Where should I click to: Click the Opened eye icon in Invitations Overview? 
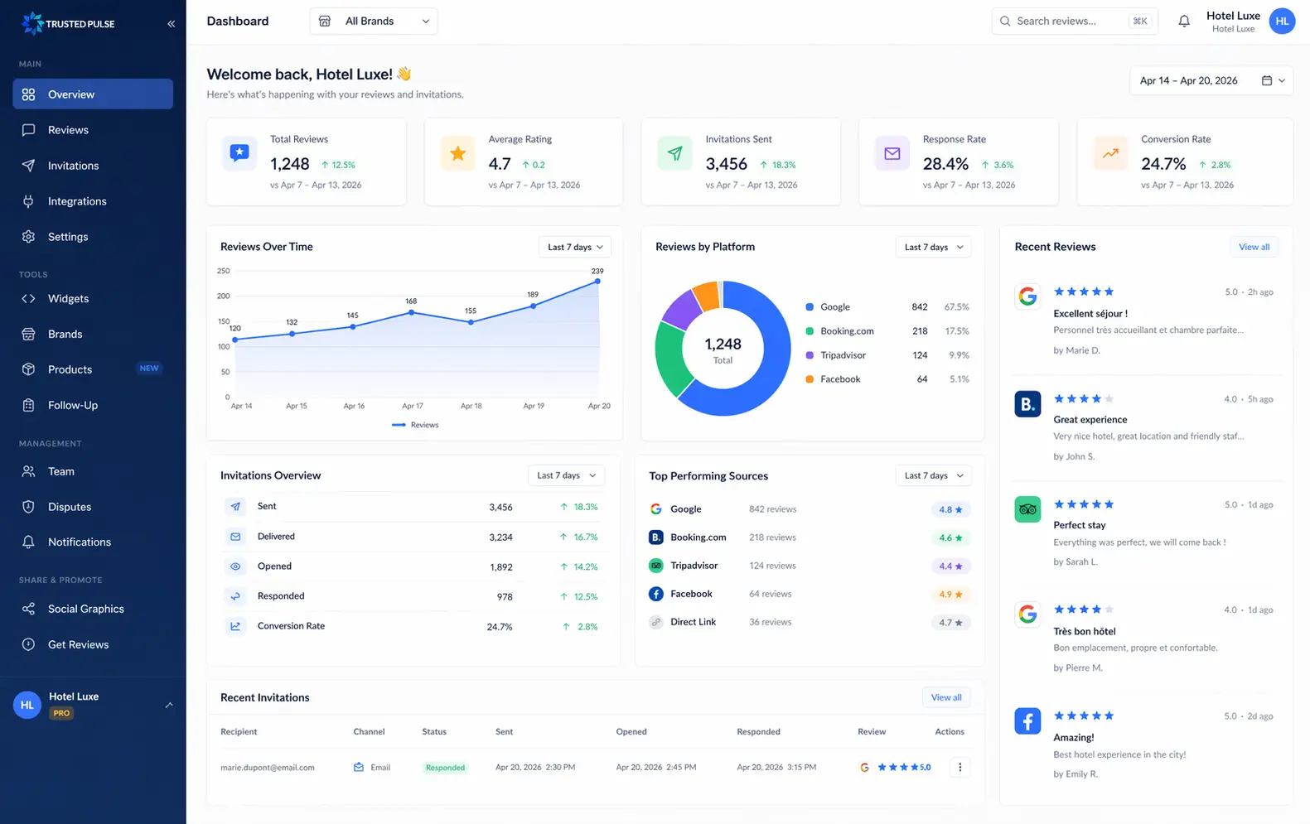235,566
